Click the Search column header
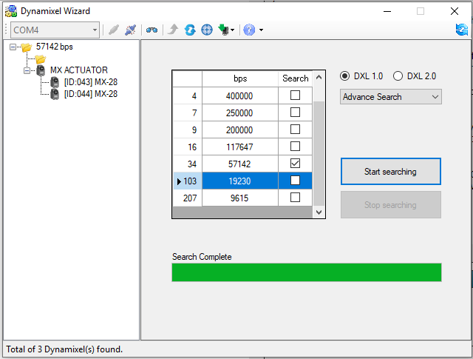Image resolution: width=473 pixels, height=359 pixels. point(296,79)
